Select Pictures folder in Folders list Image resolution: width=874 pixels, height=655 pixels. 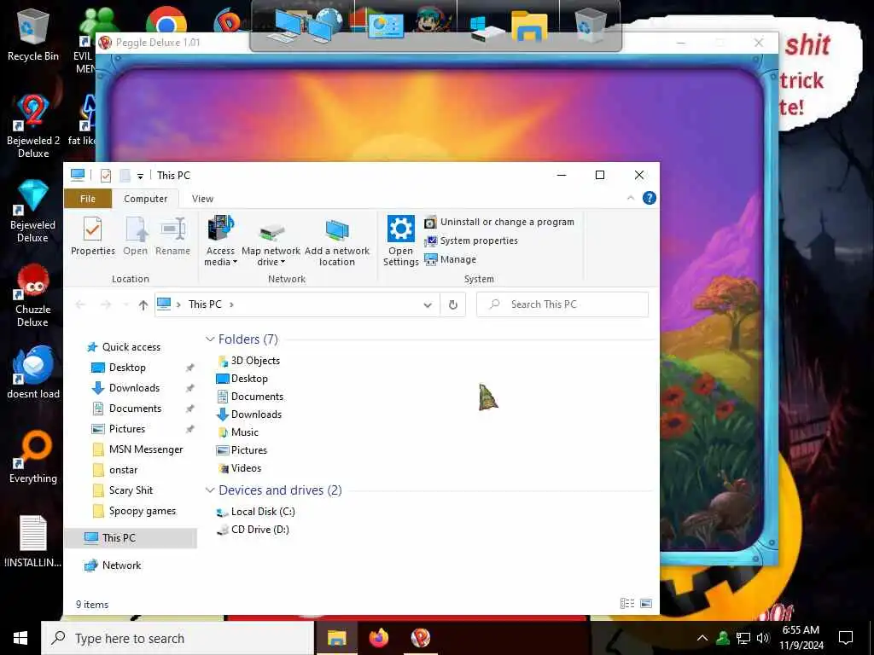click(x=242, y=450)
